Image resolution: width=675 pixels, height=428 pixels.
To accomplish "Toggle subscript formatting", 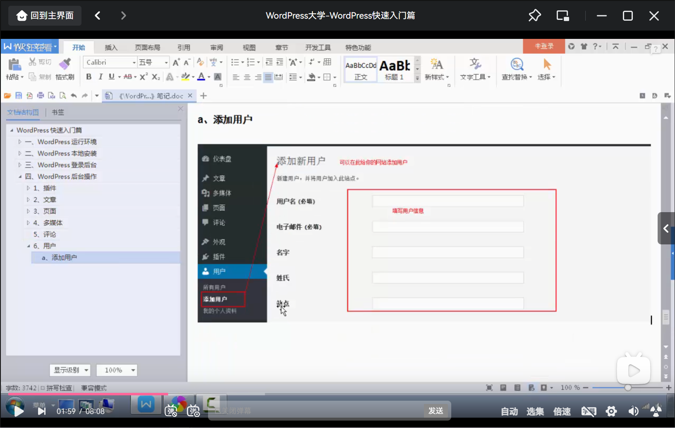I will point(156,77).
